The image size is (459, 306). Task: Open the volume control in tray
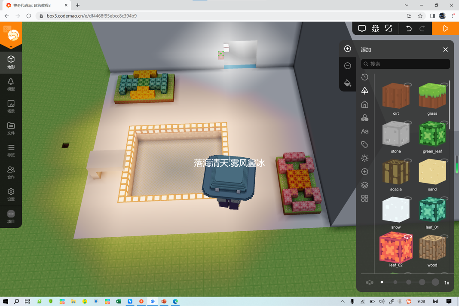pyautogui.click(x=382, y=301)
